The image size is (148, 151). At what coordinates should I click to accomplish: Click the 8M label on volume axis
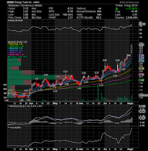pyautogui.click(x=5, y=85)
